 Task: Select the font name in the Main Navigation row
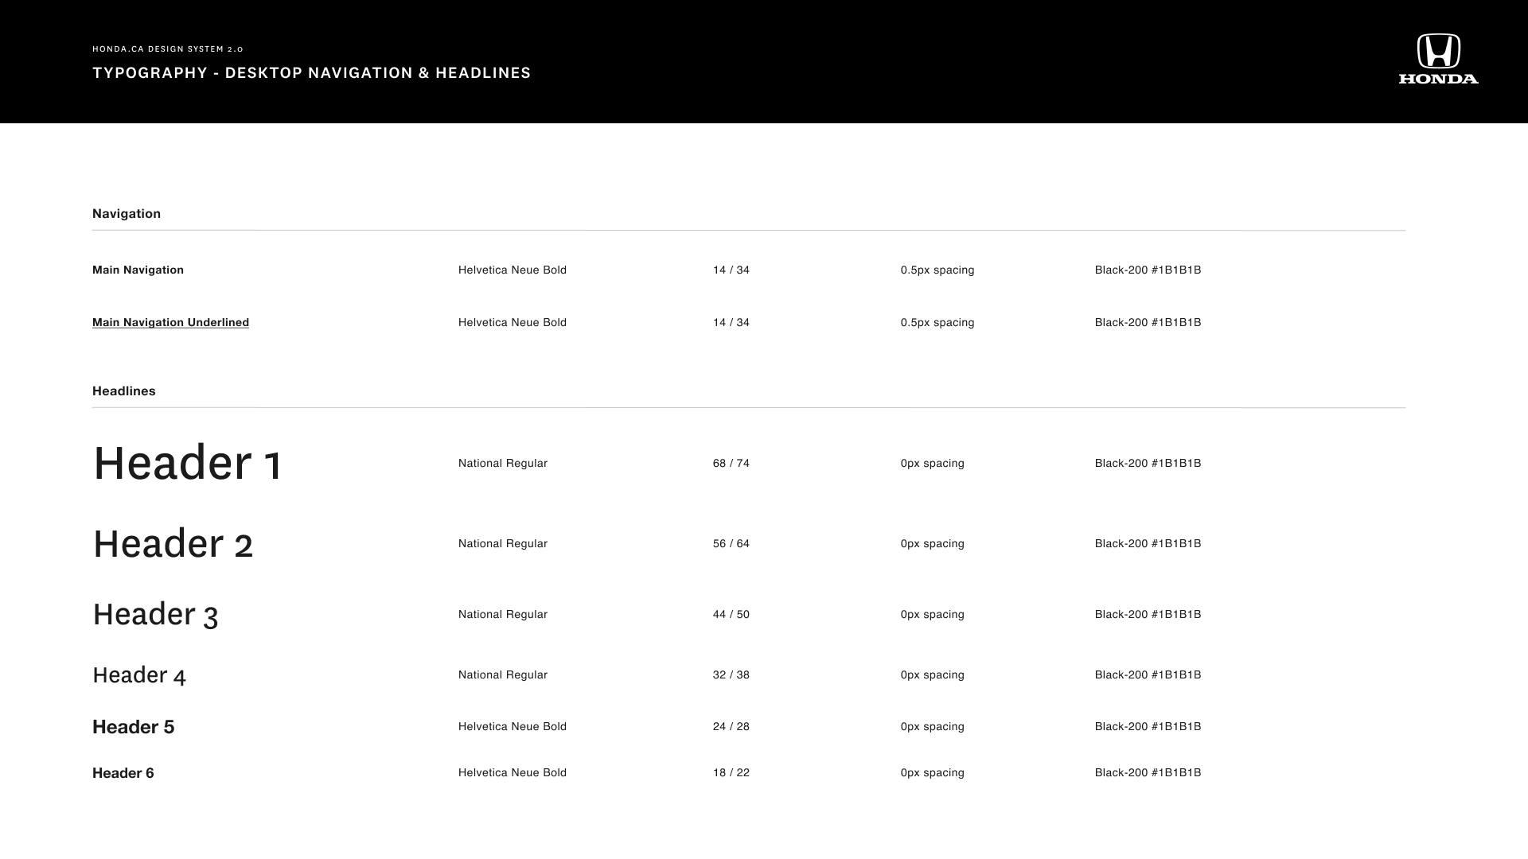[513, 270]
